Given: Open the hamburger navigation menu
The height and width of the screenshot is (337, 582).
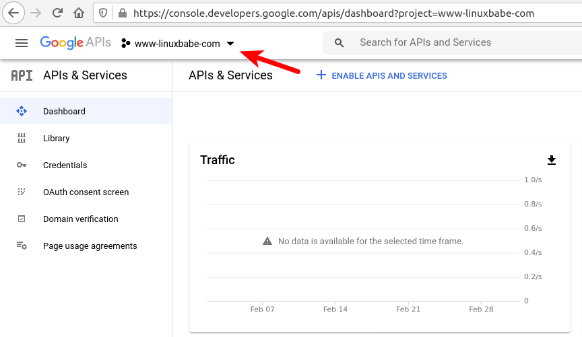Looking at the screenshot, I should (x=22, y=43).
